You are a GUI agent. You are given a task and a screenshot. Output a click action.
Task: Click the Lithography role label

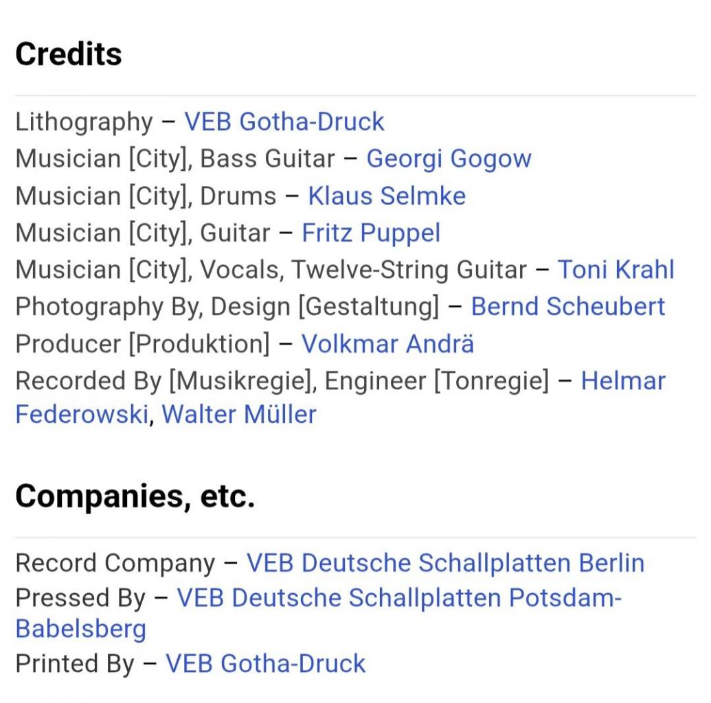click(x=84, y=122)
